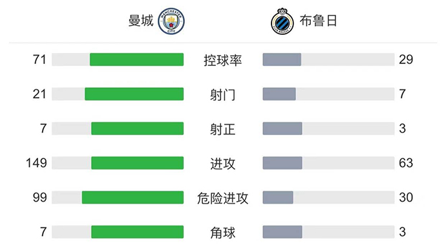Click the 射正 stat label

tap(223, 129)
